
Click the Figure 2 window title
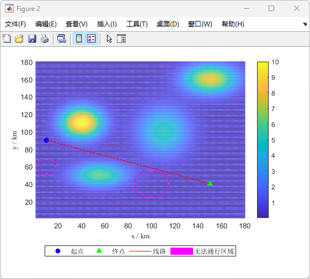(x=28, y=9)
